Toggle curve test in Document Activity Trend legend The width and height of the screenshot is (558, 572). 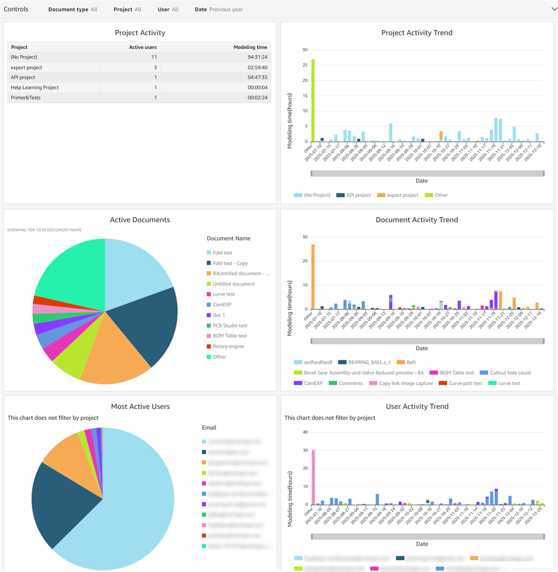click(x=504, y=383)
